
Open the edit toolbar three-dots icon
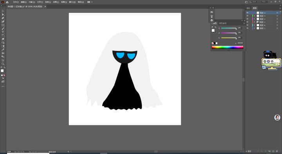coord(3,86)
